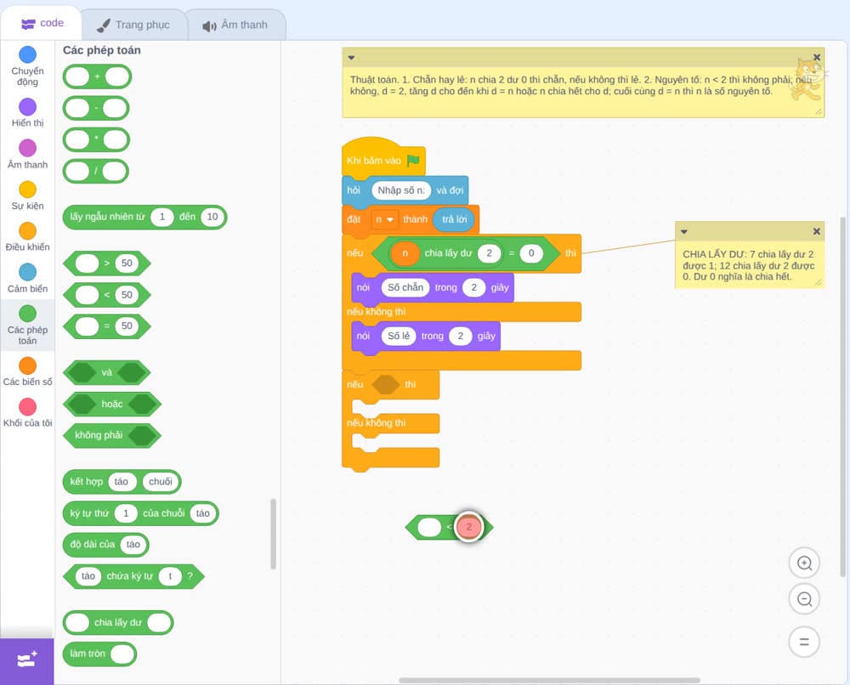Open the Điều khiển category circle
The height and width of the screenshot is (685, 850).
[x=28, y=231]
